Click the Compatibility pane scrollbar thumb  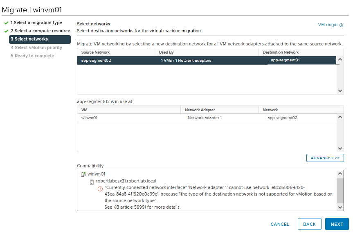(x=340, y=191)
